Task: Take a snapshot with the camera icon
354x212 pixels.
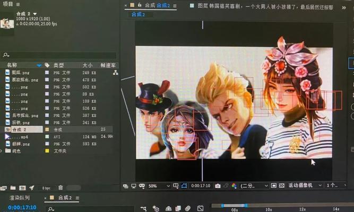Action: [218, 186]
